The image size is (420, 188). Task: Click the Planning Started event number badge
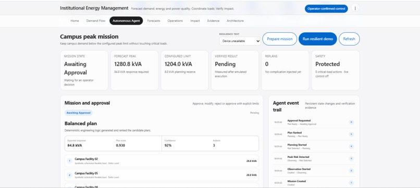[351, 146]
